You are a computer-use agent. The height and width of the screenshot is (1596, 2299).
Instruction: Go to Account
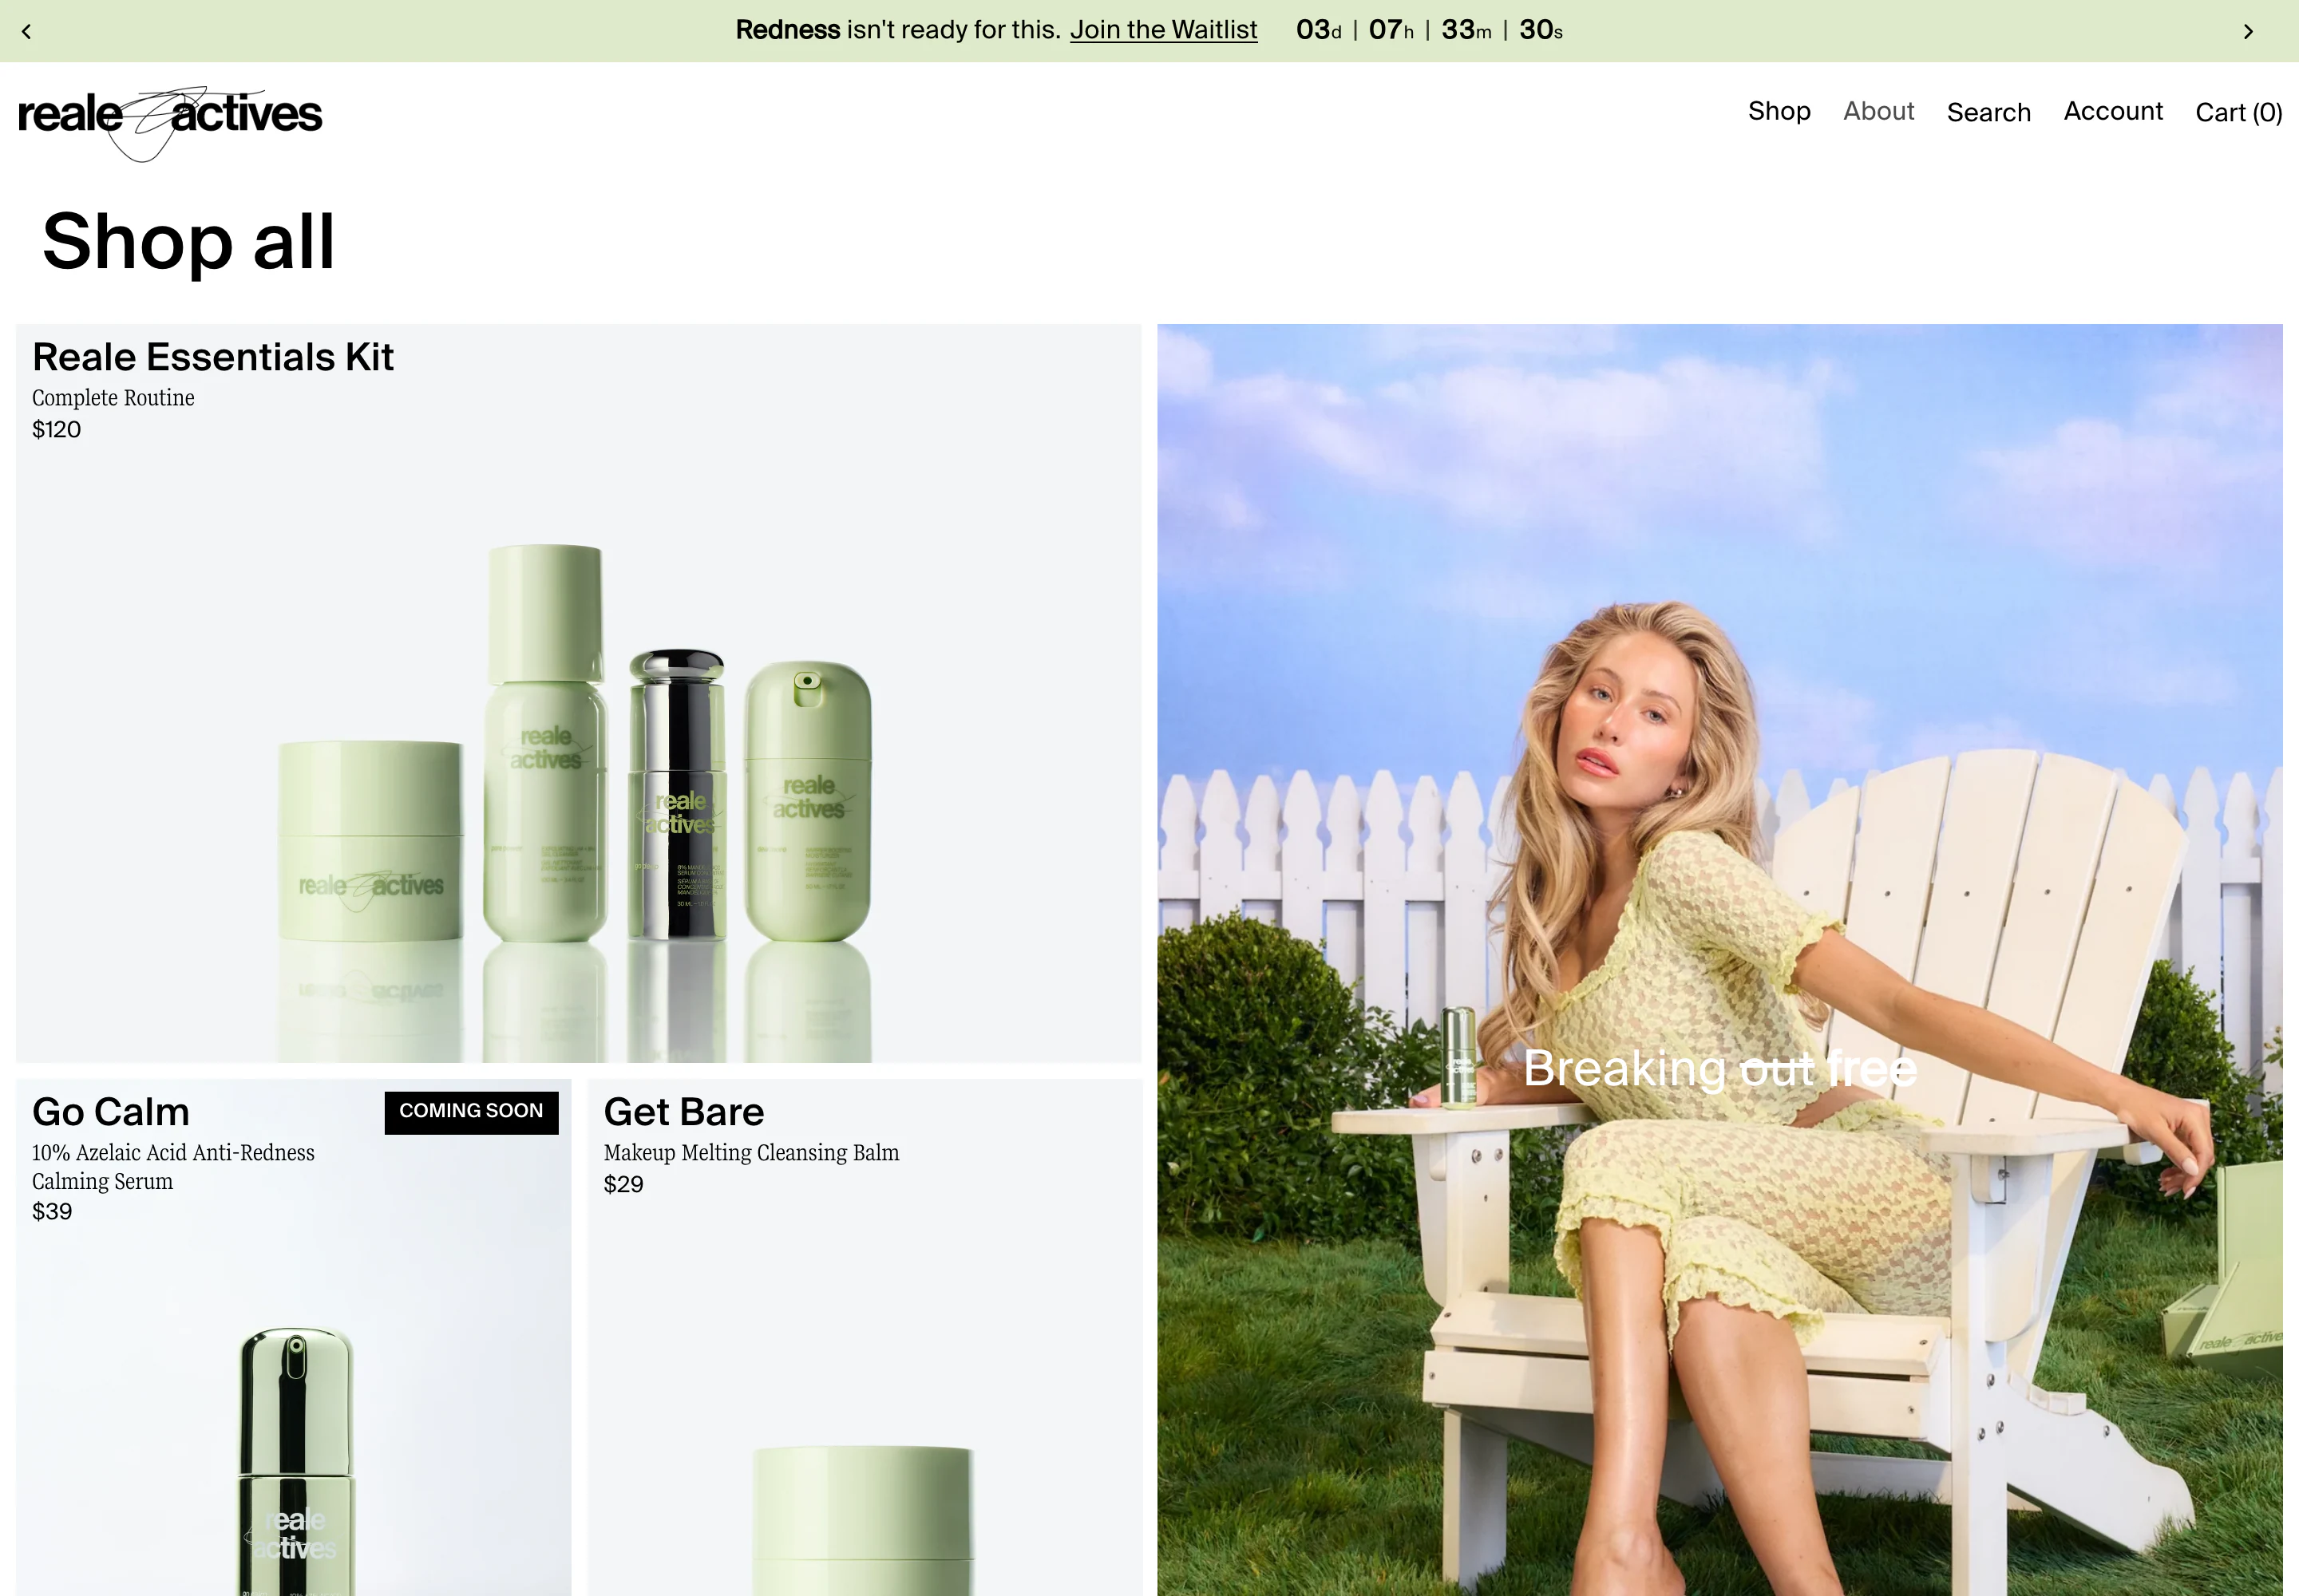tap(2113, 111)
